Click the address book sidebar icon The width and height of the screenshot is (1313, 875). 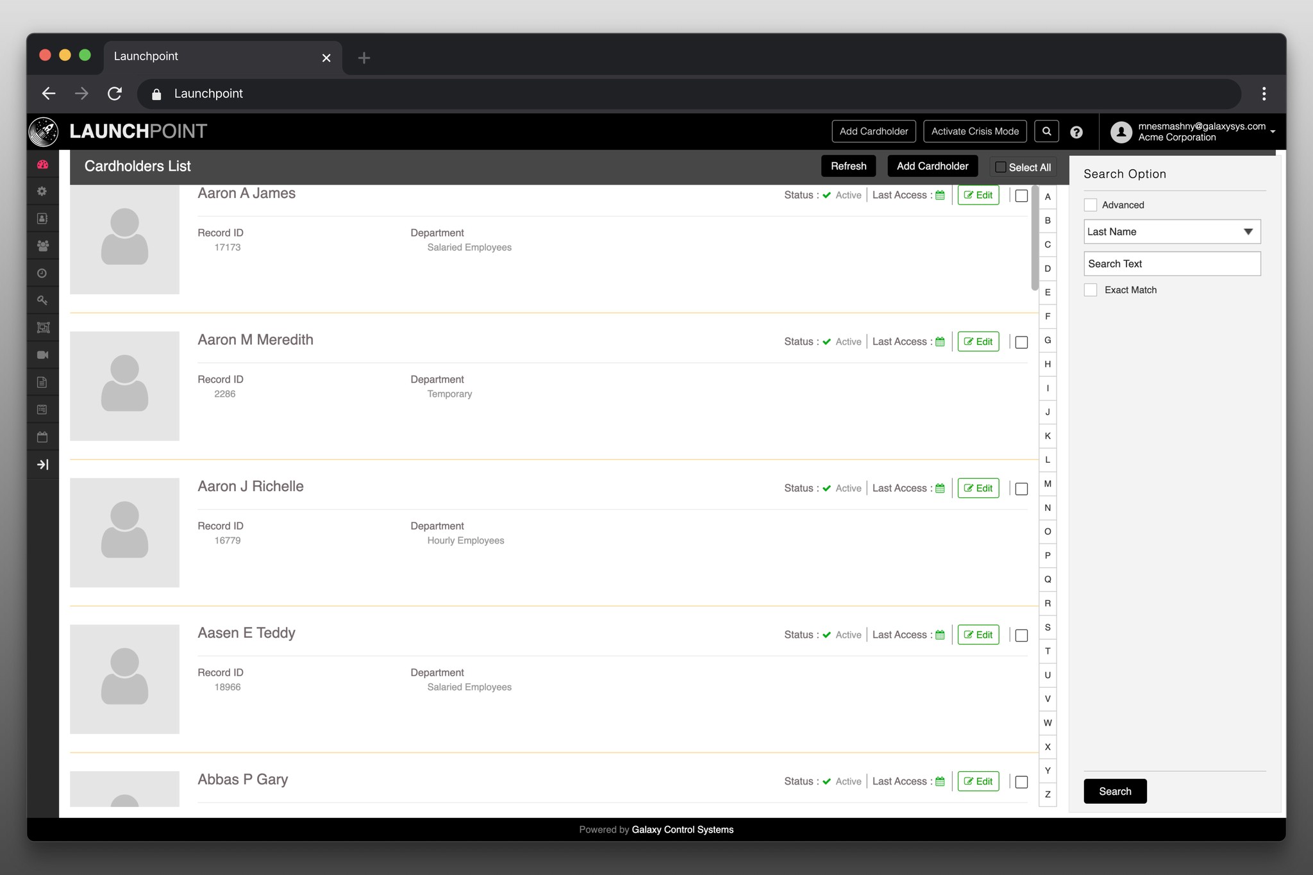(x=42, y=219)
